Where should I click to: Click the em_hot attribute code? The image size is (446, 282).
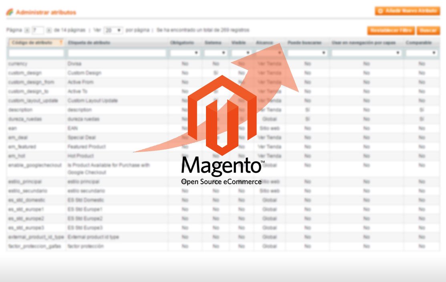pyautogui.click(x=17, y=156)
